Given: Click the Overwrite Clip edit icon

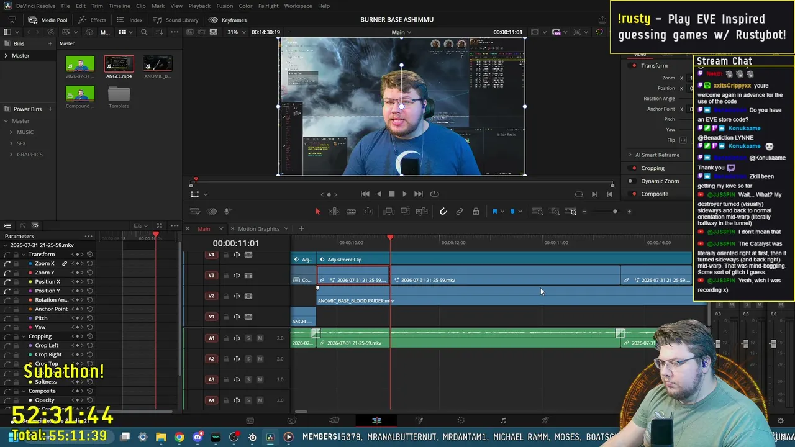Looking at the screenshot, I should click(405, 212).
